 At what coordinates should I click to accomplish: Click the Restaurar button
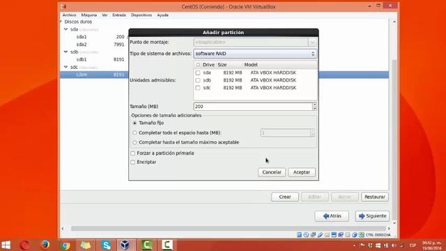click(x=375, y=197)
